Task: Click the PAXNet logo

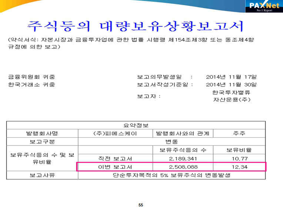Action: 263,7
